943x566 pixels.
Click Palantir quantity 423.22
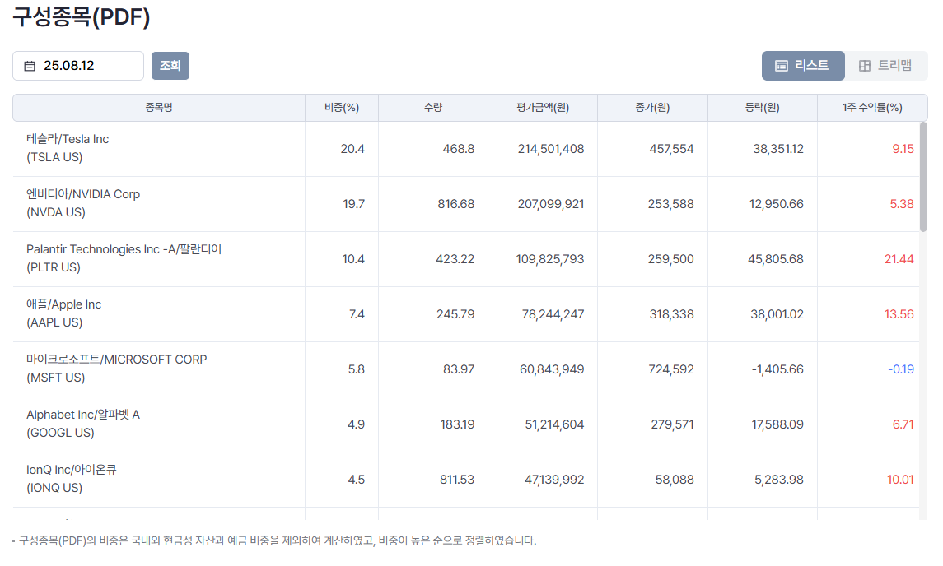point(455,260)
